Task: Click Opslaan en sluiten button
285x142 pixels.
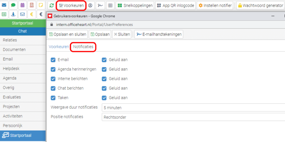Action: 68,34
